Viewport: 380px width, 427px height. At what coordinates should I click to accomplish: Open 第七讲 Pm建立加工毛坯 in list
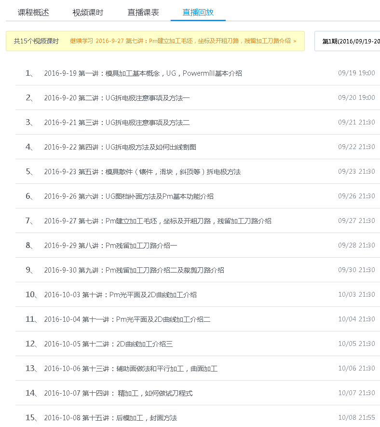(x=158, y=221)
